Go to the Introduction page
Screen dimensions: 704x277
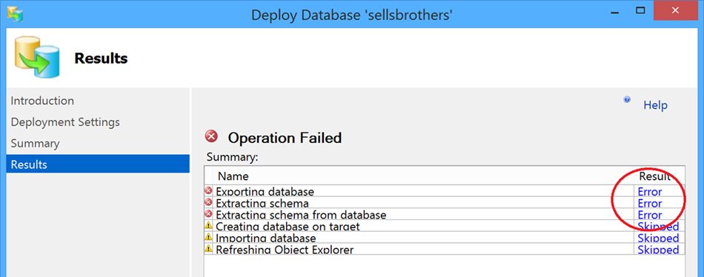[x=42, y=101]
